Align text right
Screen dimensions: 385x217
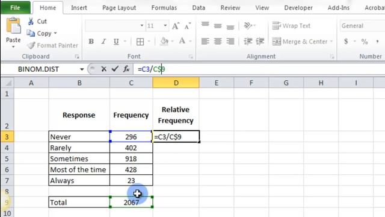click(230, 42)
